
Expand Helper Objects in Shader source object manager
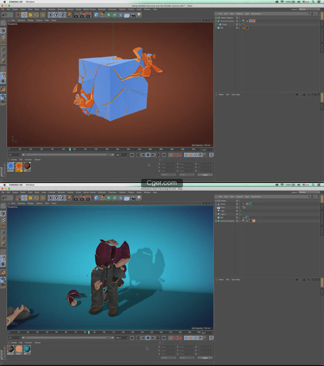tap(216, 18)
